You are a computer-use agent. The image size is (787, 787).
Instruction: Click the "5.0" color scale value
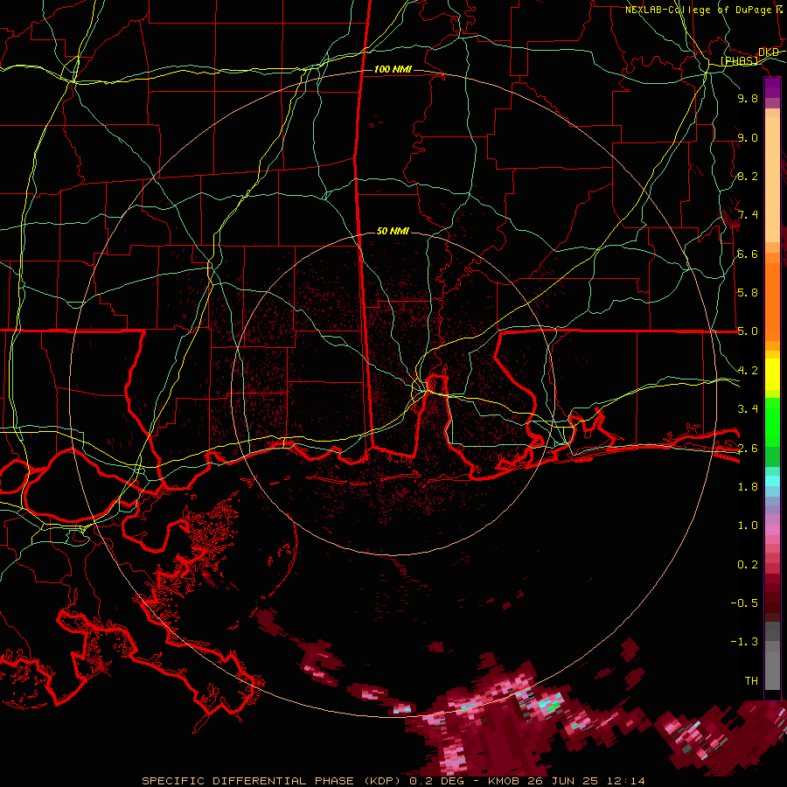click(x=748, y=331)
